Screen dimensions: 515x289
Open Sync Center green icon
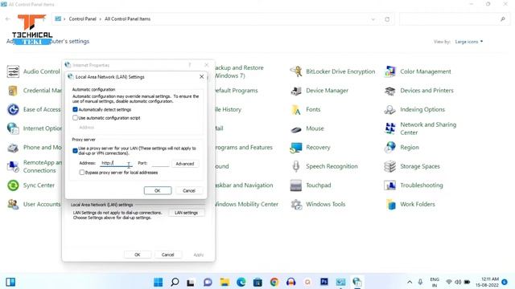13,185
